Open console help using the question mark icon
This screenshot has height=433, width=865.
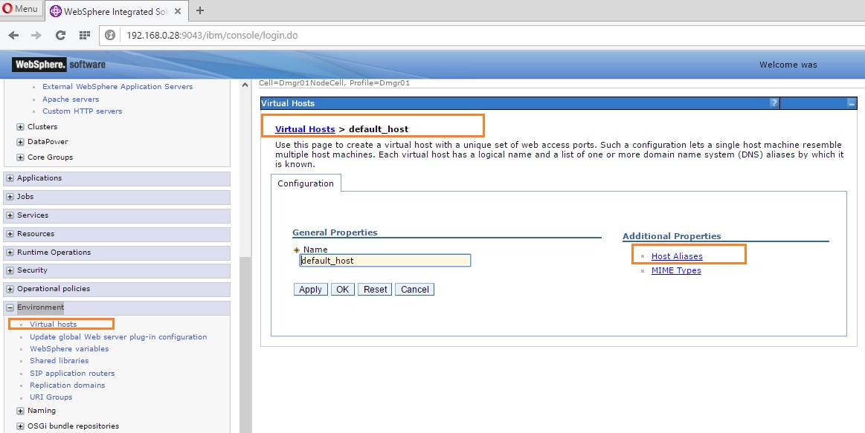click(775, 102)
